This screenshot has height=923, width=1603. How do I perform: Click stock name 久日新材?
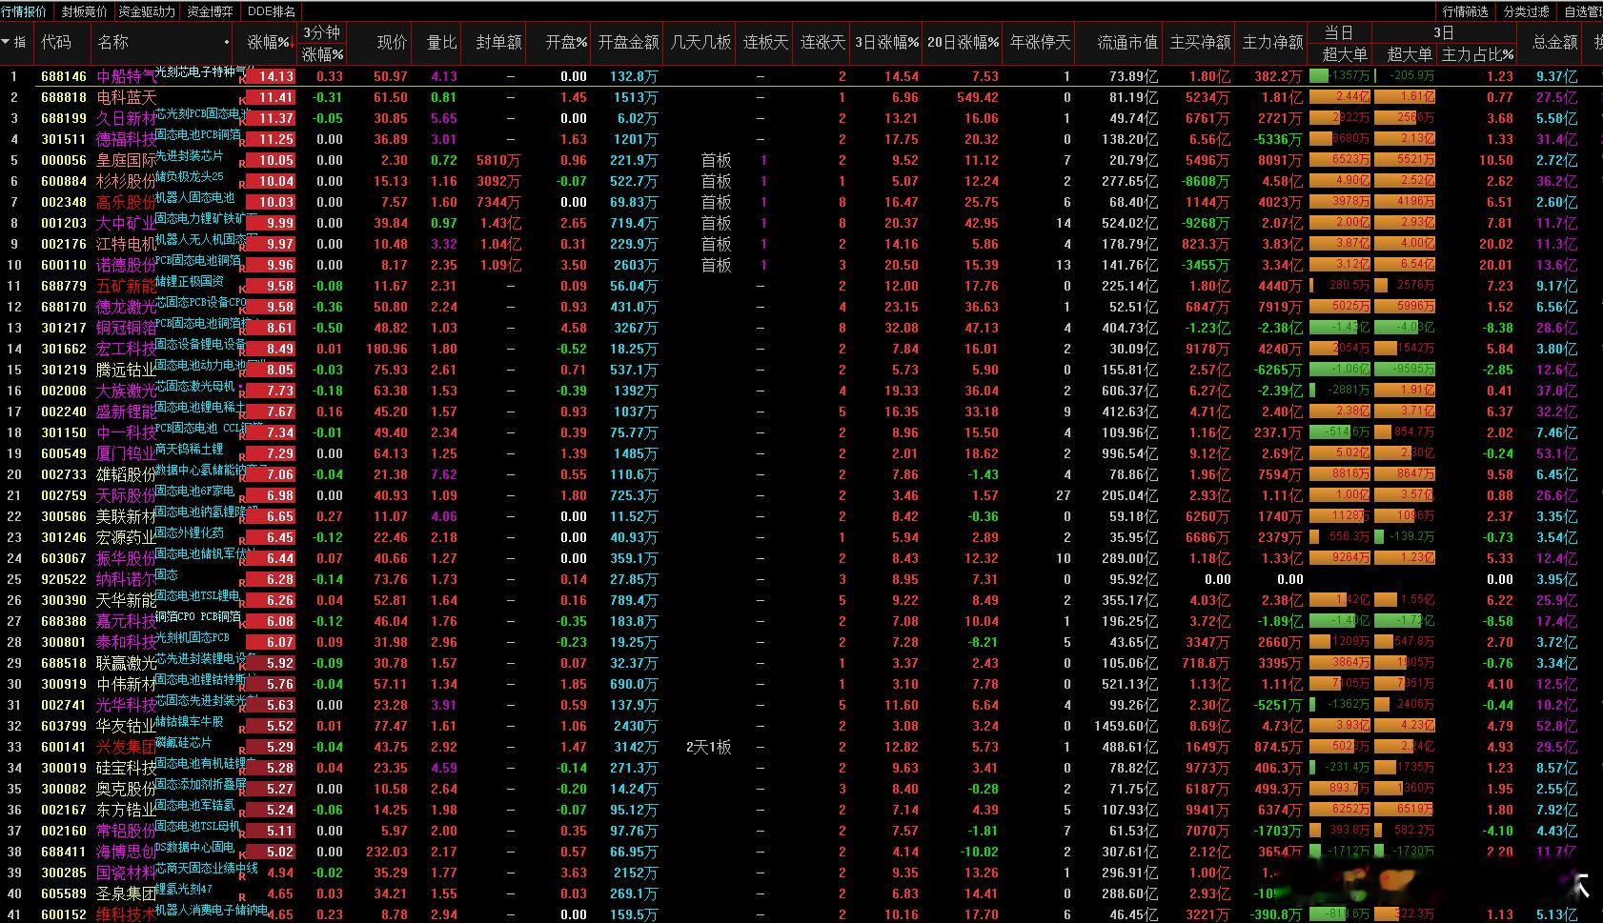pos(126,118)
